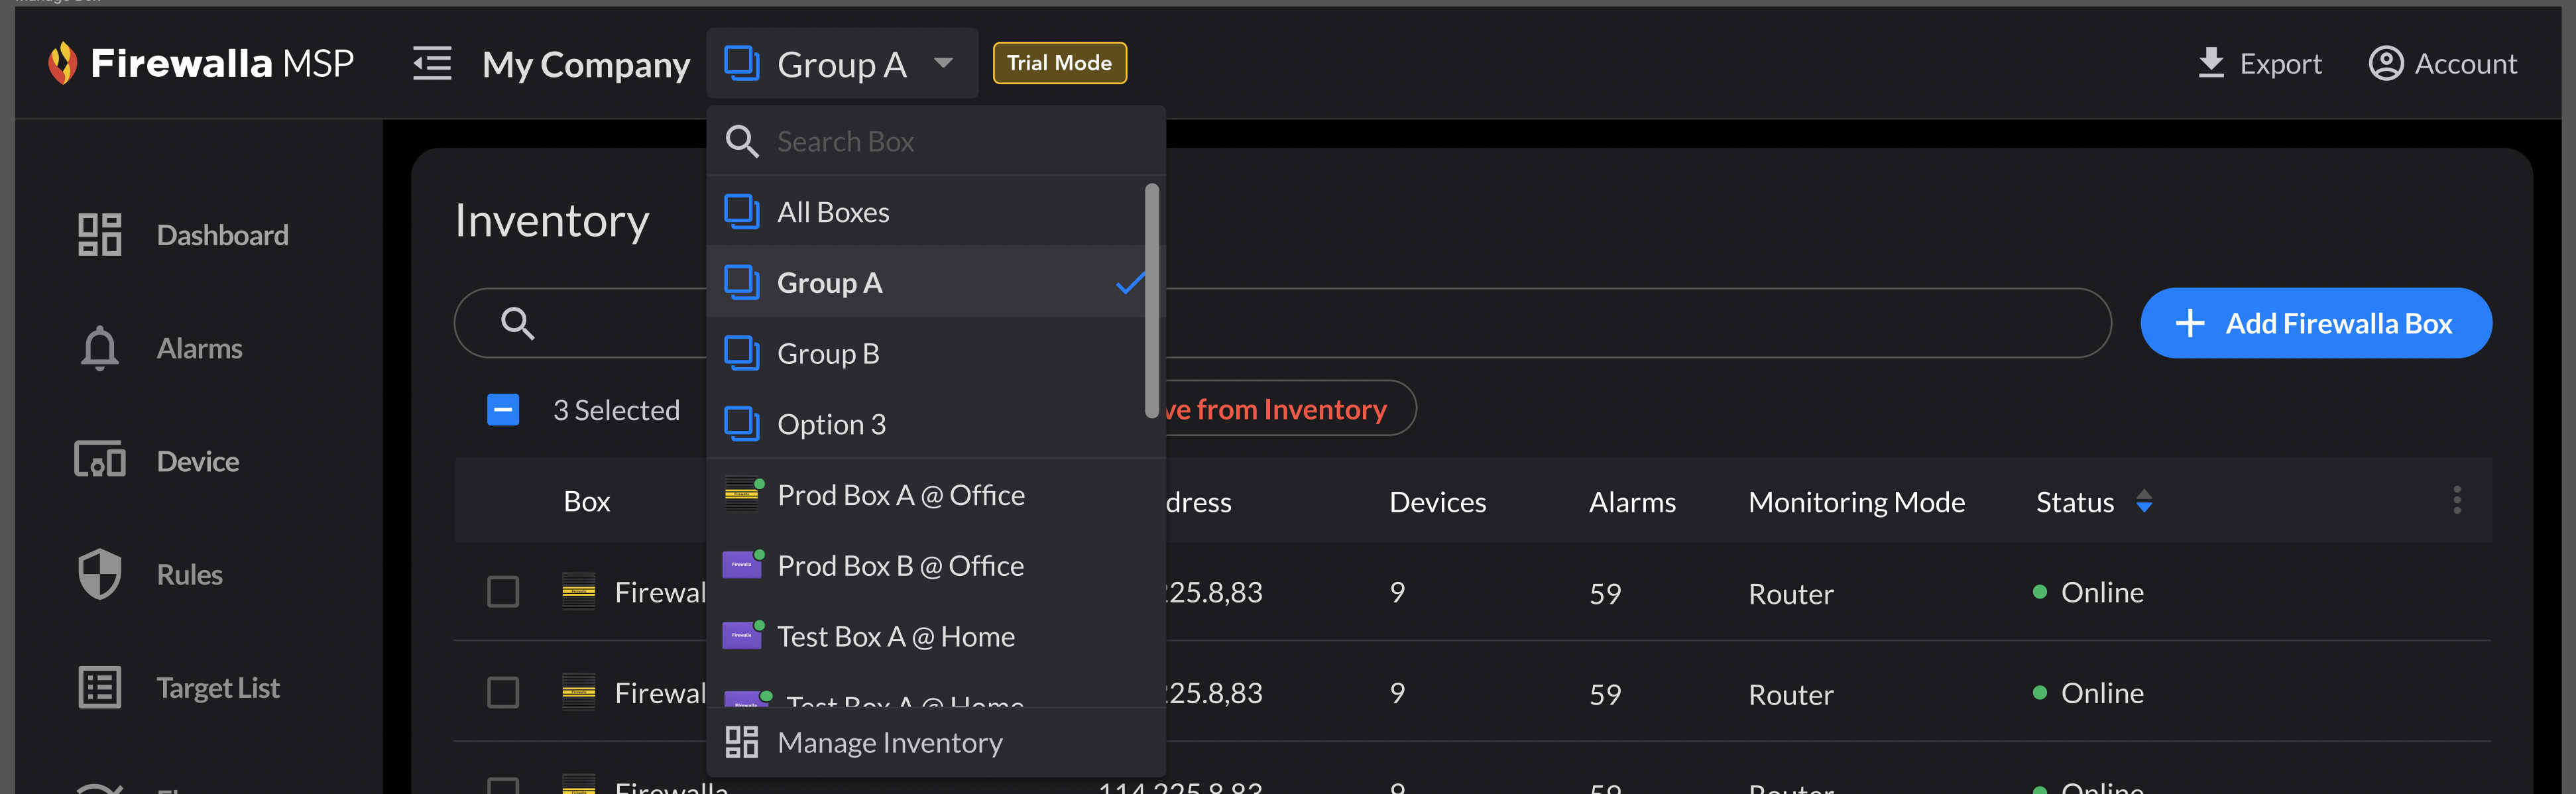Click the inventory search magnifier icon
The width and height of the screenshot is (2576, 794).
coord(517,323)
